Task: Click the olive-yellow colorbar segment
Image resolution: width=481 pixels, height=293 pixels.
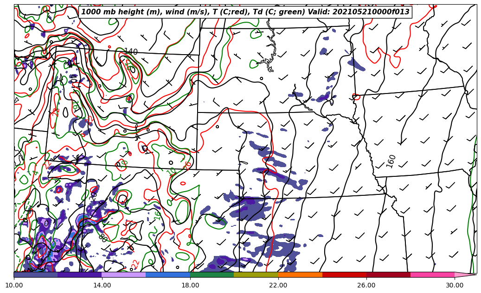Action: [x=256, y=275]
